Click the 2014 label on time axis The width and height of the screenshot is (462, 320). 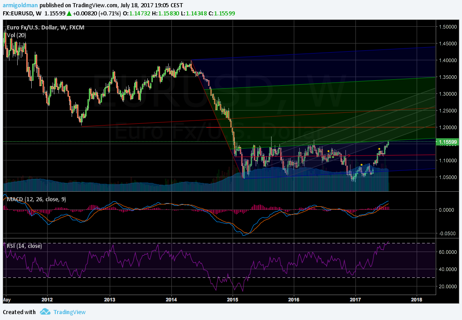pos(171,300)
